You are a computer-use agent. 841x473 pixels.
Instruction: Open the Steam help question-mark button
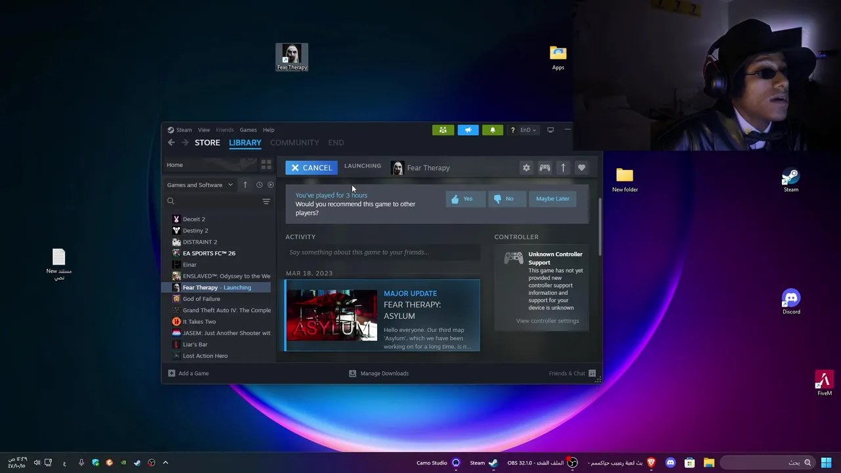pos(512,130)
